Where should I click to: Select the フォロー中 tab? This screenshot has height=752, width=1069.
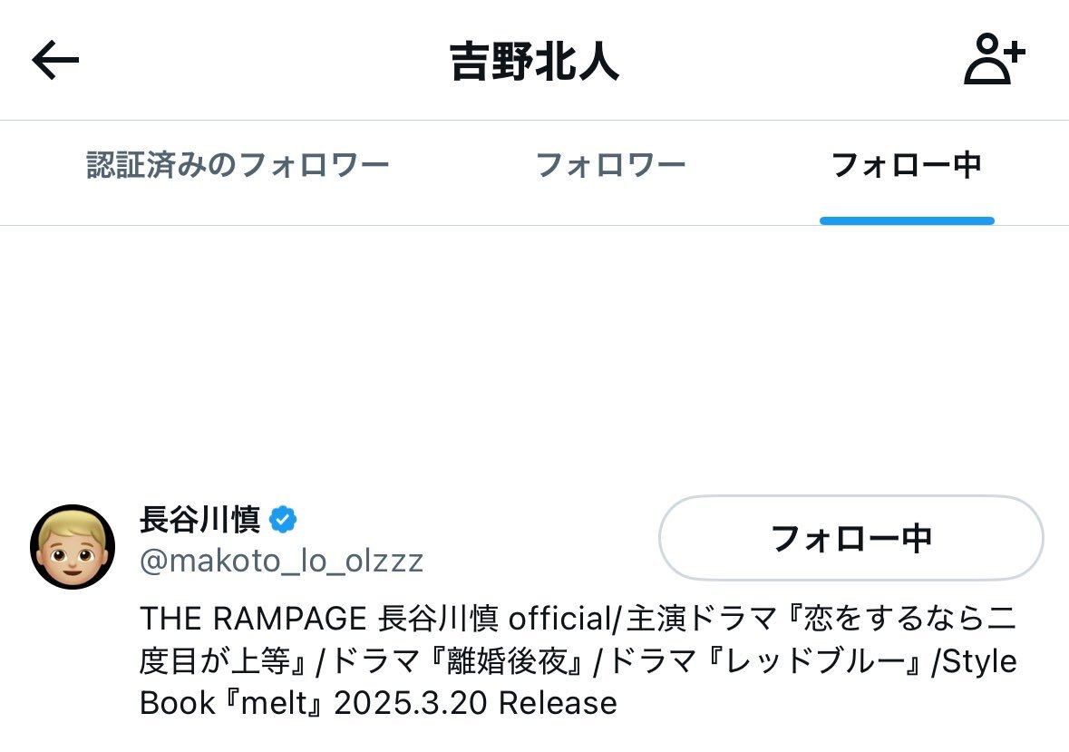[x=906, y=166]
